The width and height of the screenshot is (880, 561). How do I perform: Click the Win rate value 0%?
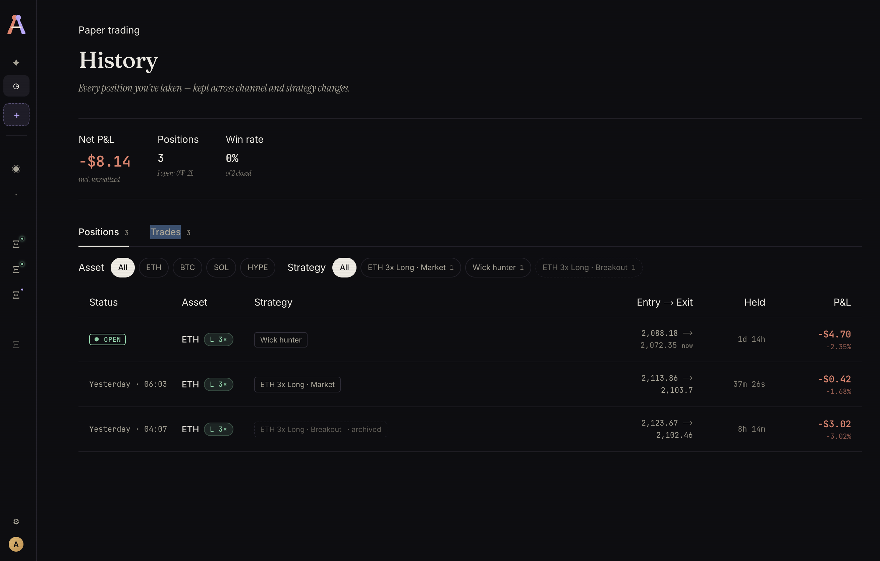(x=232, y=158)
